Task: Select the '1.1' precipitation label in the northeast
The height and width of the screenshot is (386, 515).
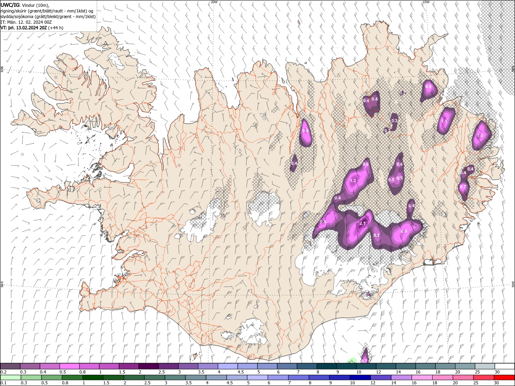Action: 444,121
